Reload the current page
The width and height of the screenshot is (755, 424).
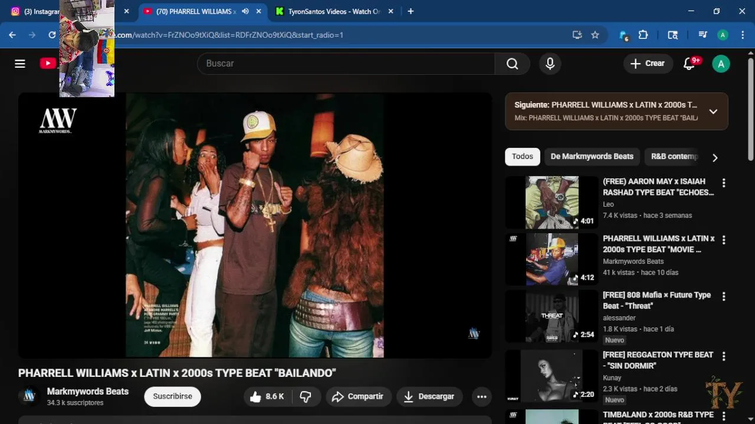click(x=52, y=35)
